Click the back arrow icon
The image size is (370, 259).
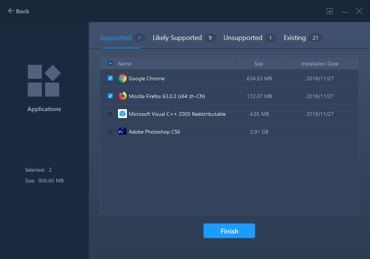click(x=11, y=11)
